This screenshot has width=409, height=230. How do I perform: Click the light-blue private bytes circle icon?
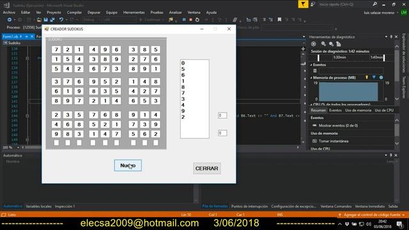(381, 77)
